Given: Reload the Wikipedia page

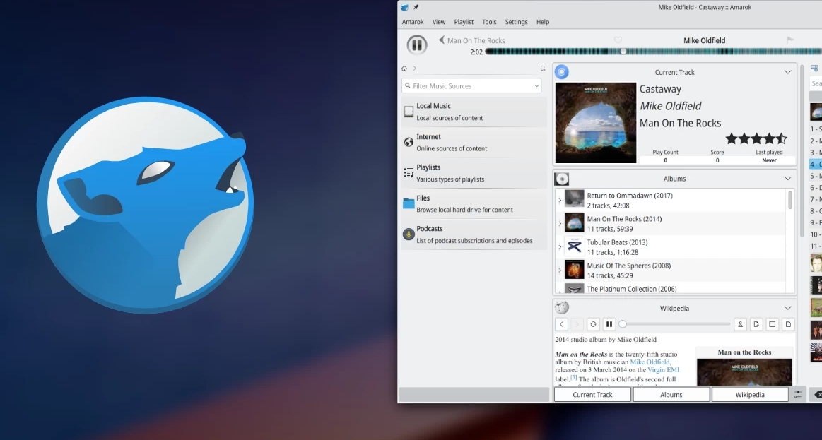Looking at the screenshot, I should pos(593,324).
